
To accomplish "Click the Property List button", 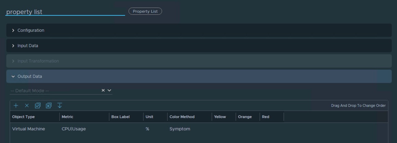I will tap(145, 11).
